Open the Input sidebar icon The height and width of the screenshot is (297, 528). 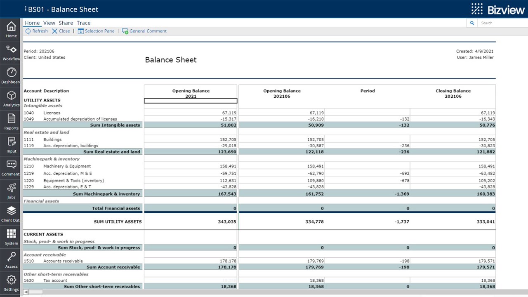tap(11, 143)
